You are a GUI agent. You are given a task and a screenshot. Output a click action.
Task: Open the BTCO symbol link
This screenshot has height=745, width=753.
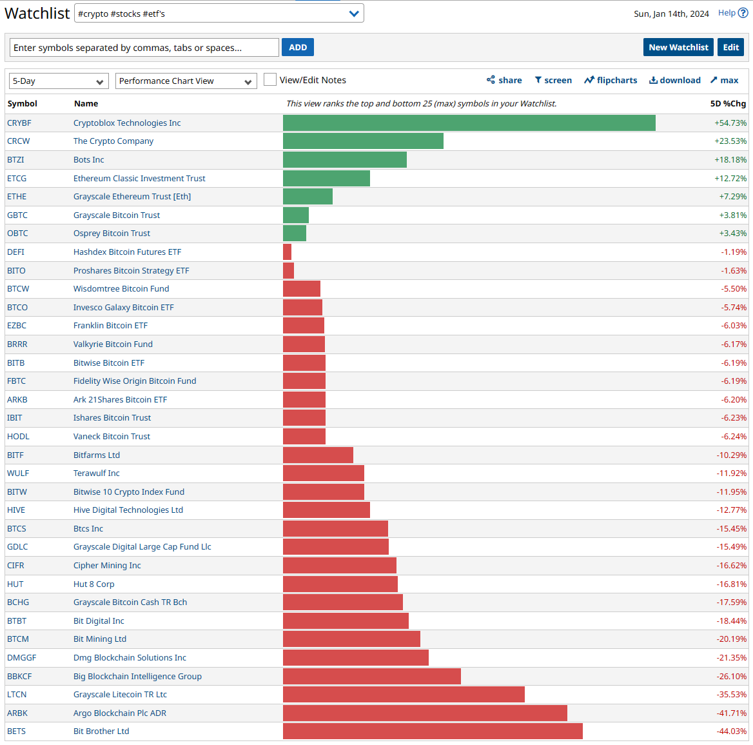tap(17, 308)
